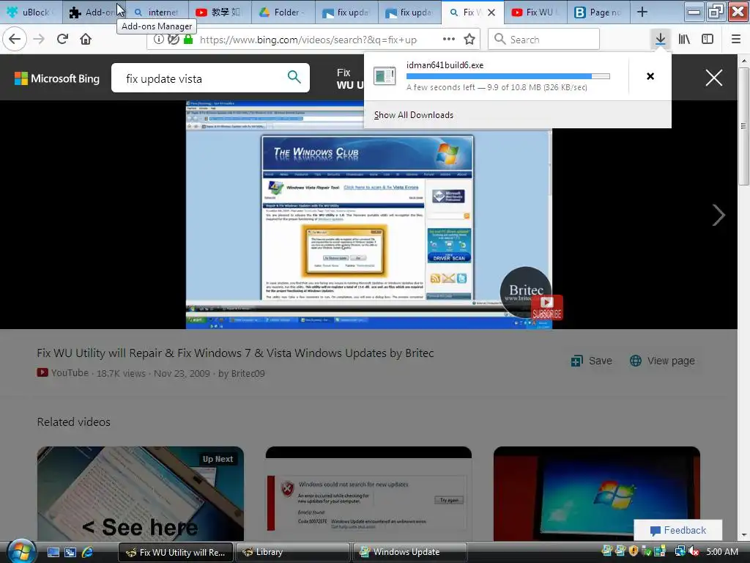This screenshot has height=563, width=750.
Task: Click the Bing search box text
Action: pos(164,79)
